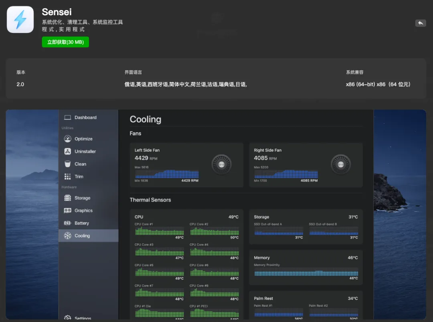Select the Trim sidebar entry

point(88,176)
